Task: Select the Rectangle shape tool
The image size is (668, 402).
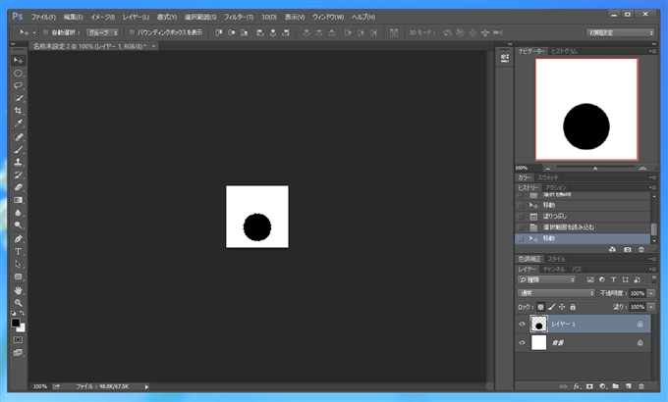Action: click(18, 276)
